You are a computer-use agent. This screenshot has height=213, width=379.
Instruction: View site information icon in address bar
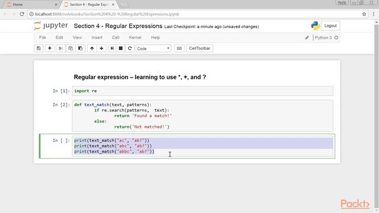pyautogui.click(x=31, y=14)
